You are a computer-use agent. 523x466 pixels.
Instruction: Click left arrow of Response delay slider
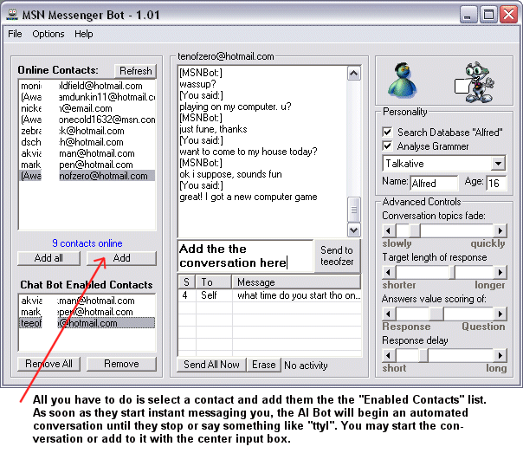coord(389,356)
